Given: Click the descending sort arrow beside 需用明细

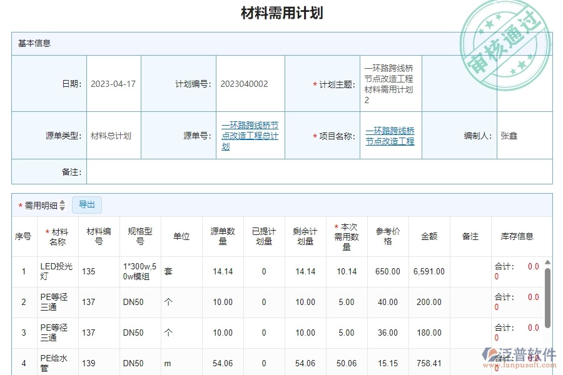Looking at the screenshot, I should [62, 207].
